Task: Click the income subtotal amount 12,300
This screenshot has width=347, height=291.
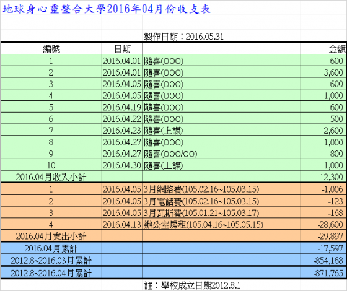Action: [x=323, y=176]
